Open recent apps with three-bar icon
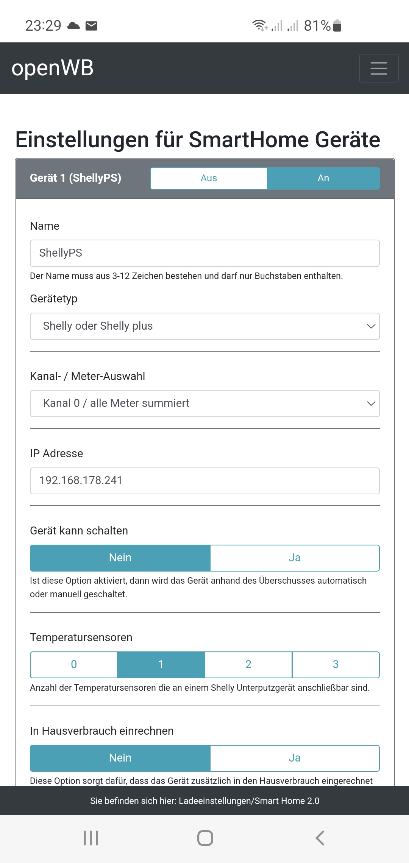 coord(91,838)
